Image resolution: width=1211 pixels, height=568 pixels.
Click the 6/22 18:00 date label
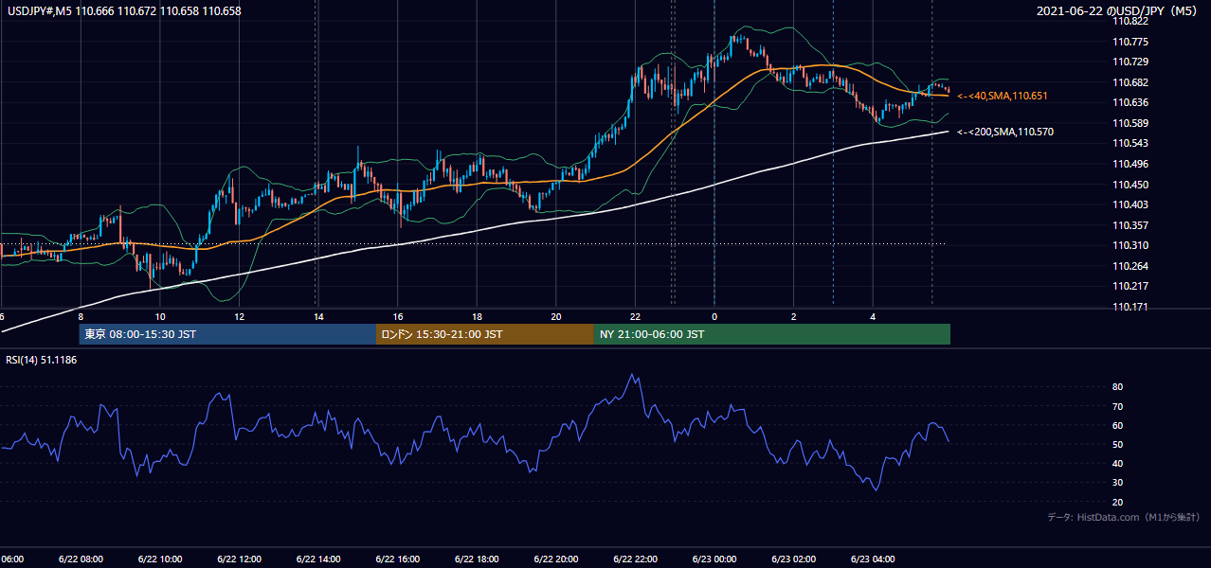coord(477,559)
